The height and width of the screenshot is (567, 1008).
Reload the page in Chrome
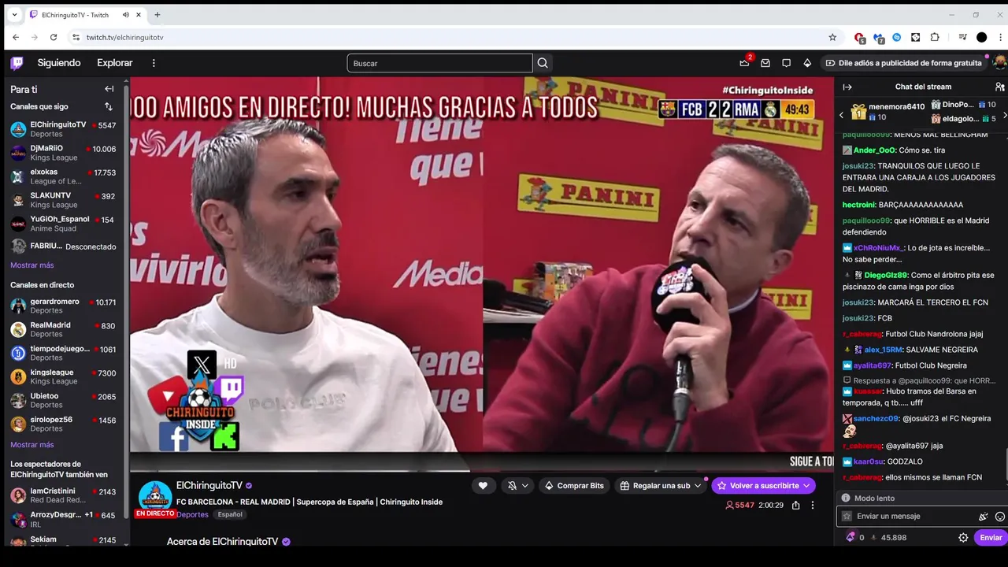[54, 37]
